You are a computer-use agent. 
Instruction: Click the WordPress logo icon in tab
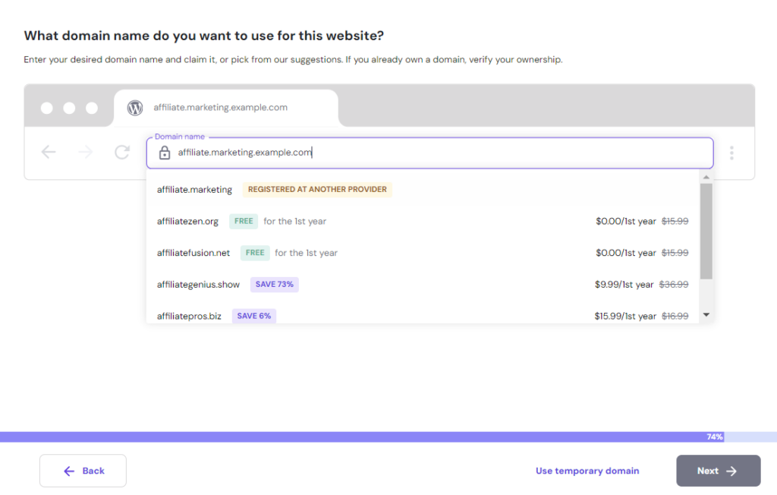135,108
